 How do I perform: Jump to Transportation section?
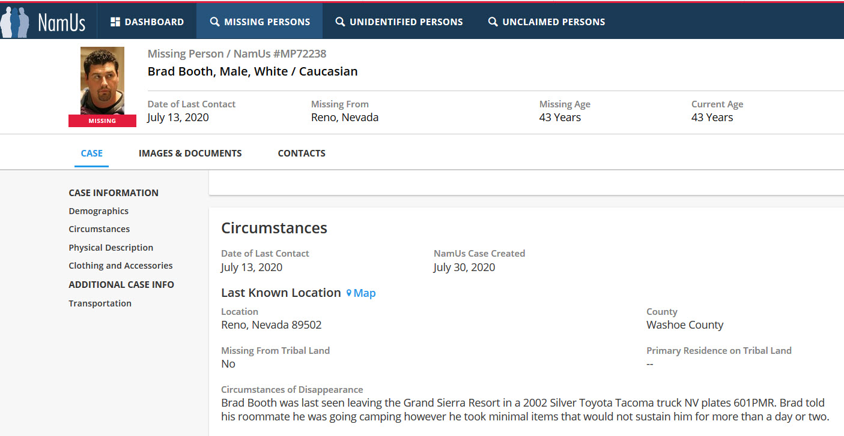point(100,303)
